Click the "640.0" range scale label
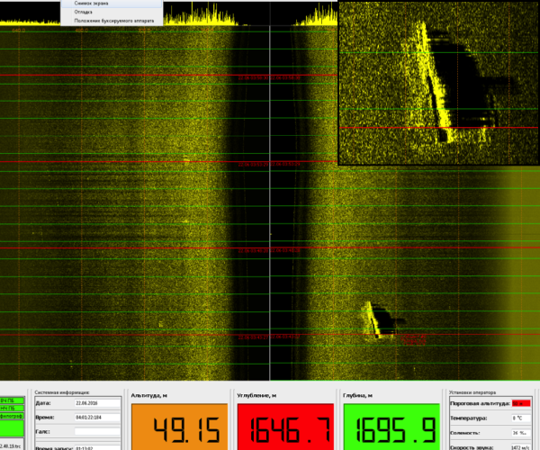Screen dimensions: 540x450 click(19, 31)
